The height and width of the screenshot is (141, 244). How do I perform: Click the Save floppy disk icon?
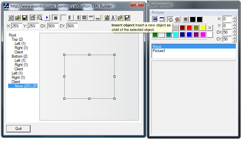coord(25,18)
